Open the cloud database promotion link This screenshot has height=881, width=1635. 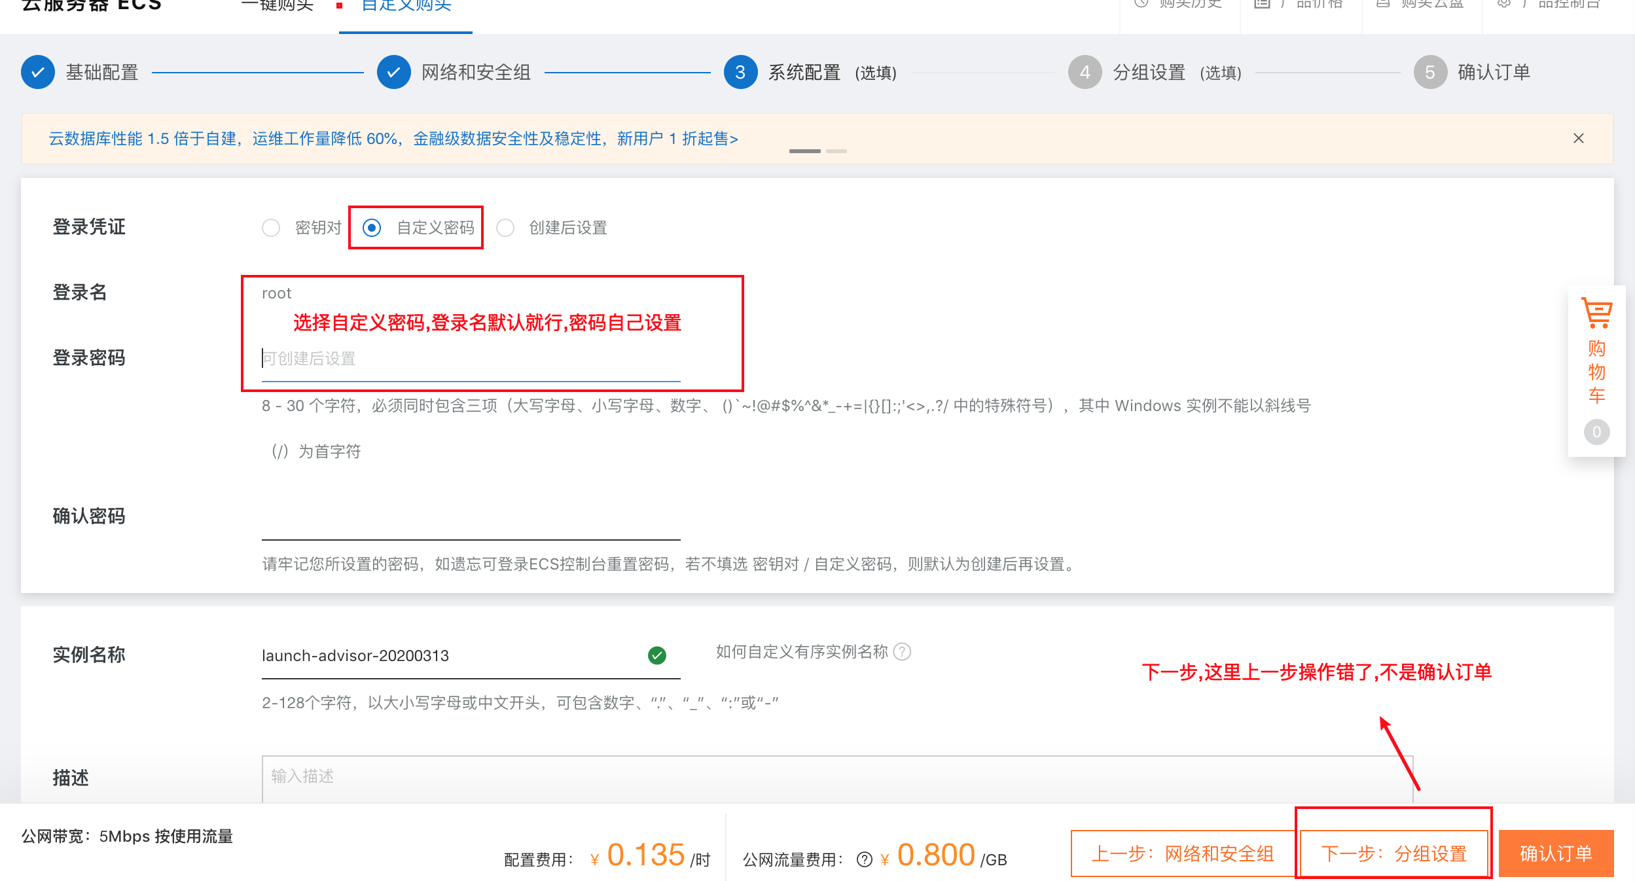(x=393, y=139)
